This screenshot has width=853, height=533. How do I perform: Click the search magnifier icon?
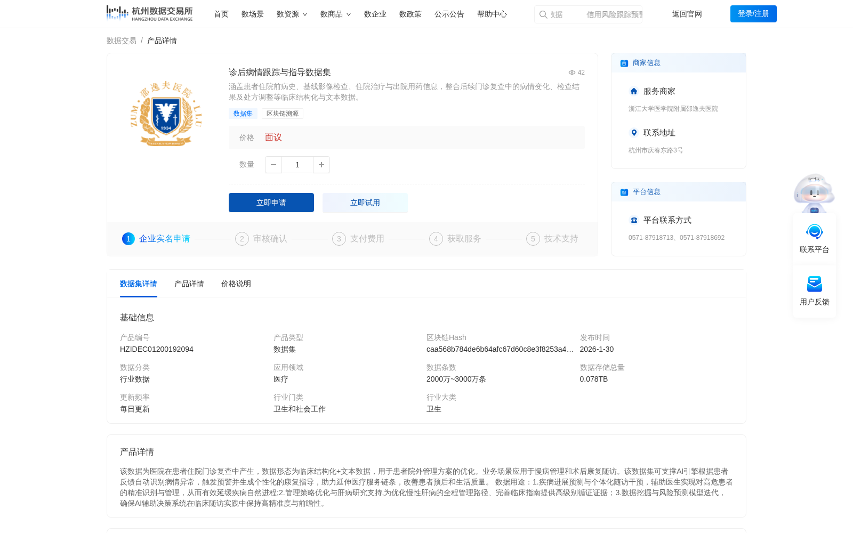coord(543,14)
